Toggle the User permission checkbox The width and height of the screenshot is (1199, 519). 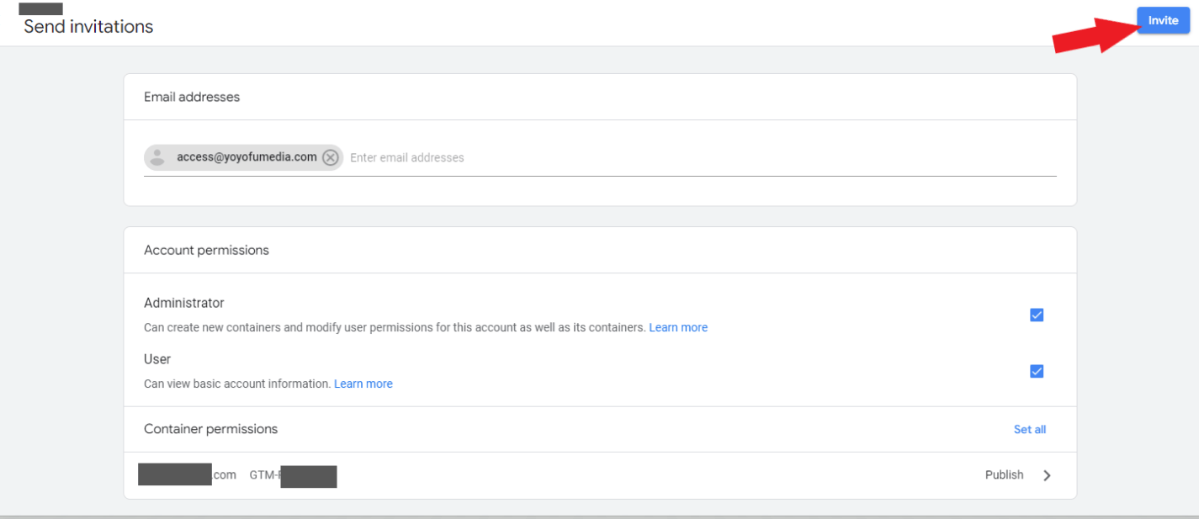pos(1037,371)
